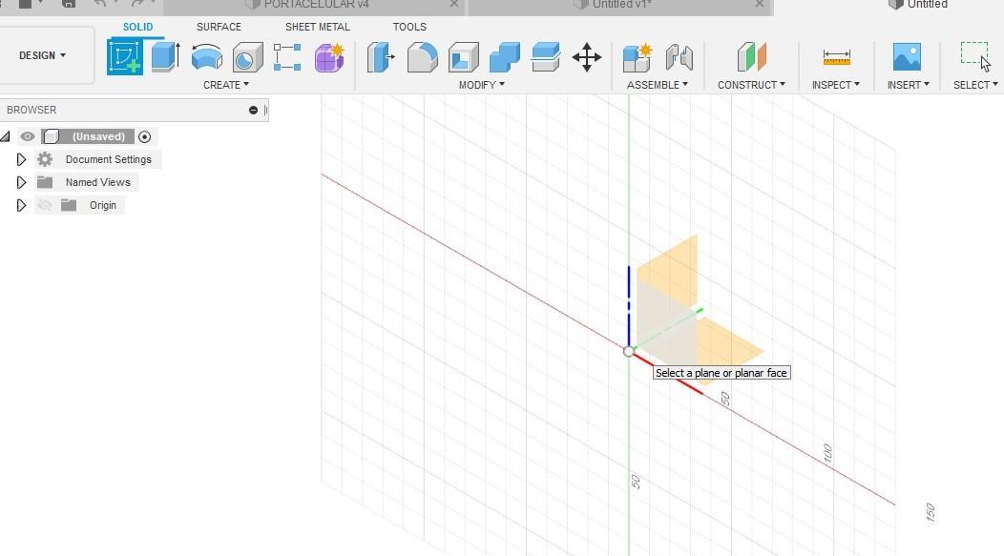This screenshot has width=1004, height=556.
Task: Open the Insert dropdown menu
Action: point(908,85)
